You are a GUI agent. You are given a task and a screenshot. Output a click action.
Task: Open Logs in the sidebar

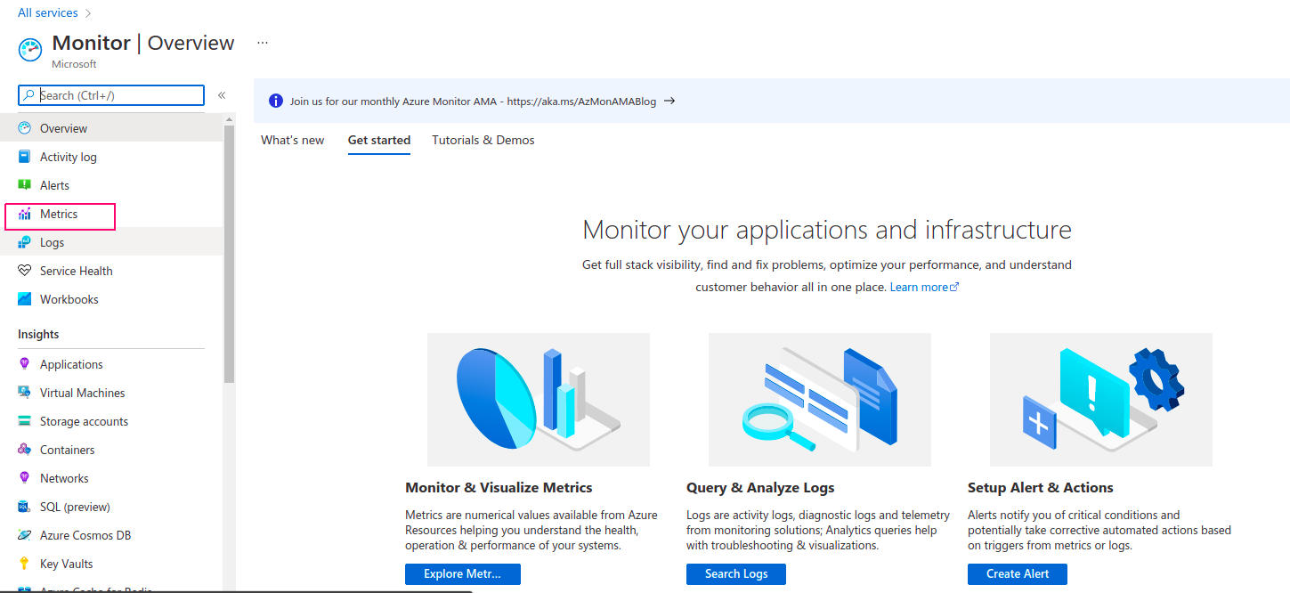click(x=111, y=242)
